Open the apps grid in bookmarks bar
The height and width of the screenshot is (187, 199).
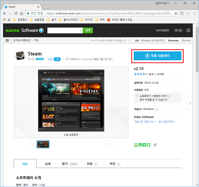coord(5,20)
